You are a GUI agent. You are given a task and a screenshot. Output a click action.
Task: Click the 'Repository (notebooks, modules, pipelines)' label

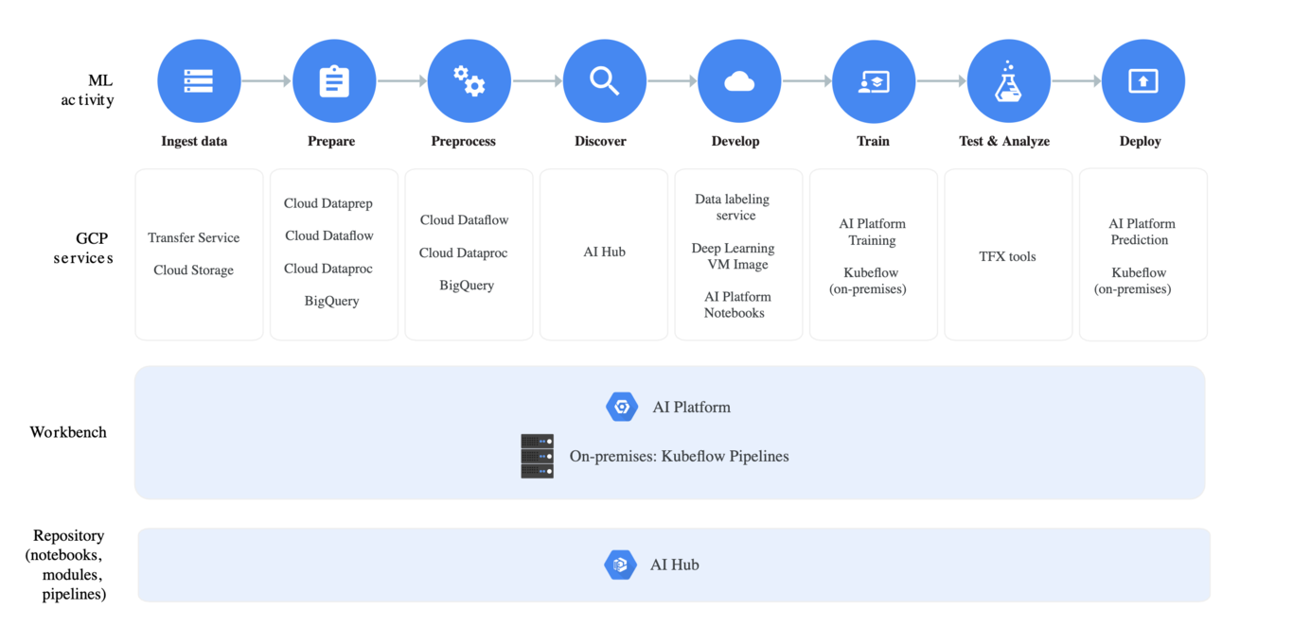65,565
